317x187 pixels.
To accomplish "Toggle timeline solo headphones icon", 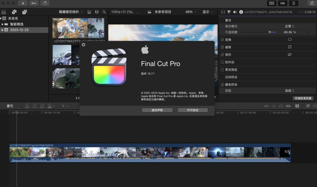I will coord(281,106).
